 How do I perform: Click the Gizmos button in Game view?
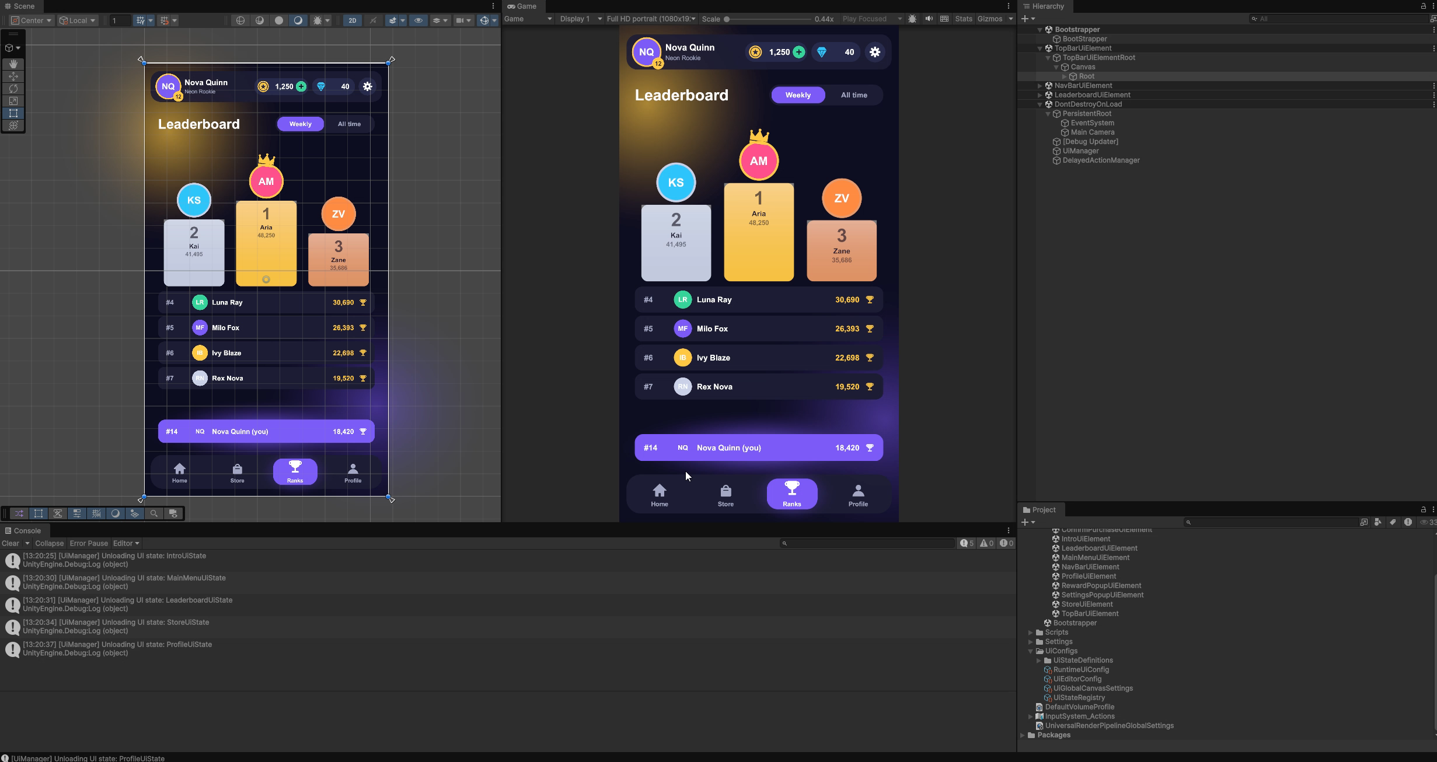click(990, 19)
